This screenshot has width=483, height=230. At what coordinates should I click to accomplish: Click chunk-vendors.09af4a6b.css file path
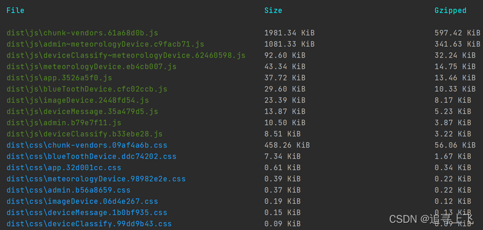pyautogui.click(x=87, y=145)
